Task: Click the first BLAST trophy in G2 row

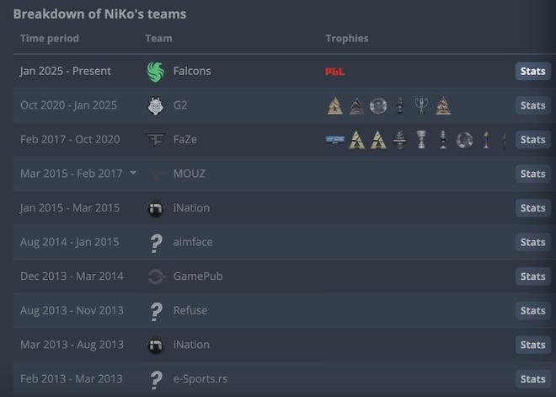Action: tap(335, 105)
